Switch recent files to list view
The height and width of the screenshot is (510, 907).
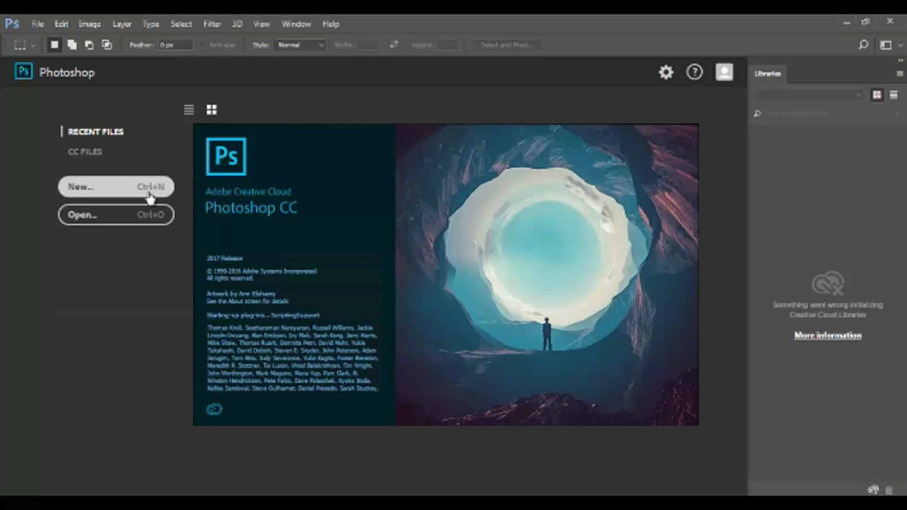(x=189, y=109)
